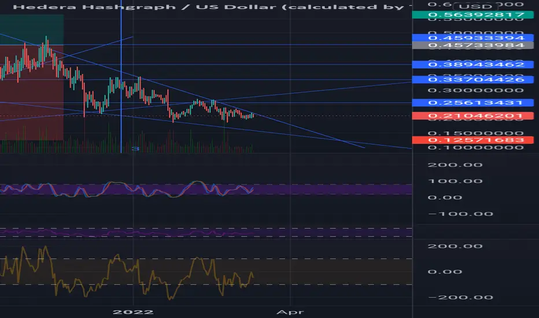
Task: Select the -100.00 tick on the oscillator scale
Action: click(x=460, y=214)
